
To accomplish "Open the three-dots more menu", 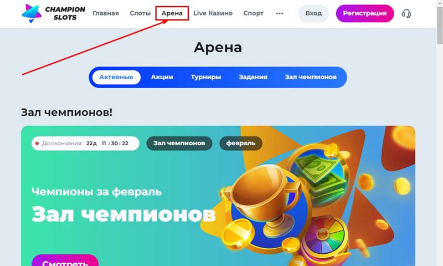I will click(280, 13).
